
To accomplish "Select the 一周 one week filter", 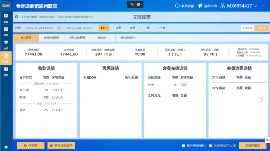I will [147, 28].
